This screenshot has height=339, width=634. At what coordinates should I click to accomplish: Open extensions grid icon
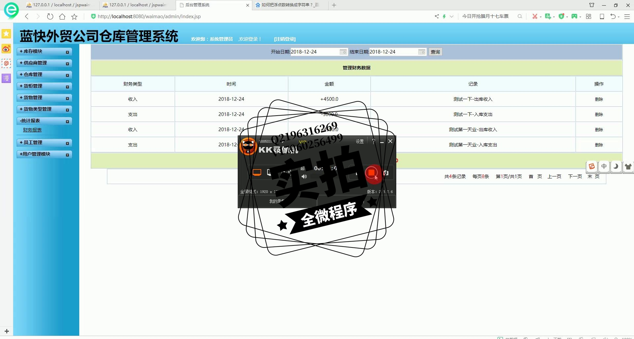click(x=588, y=16)
